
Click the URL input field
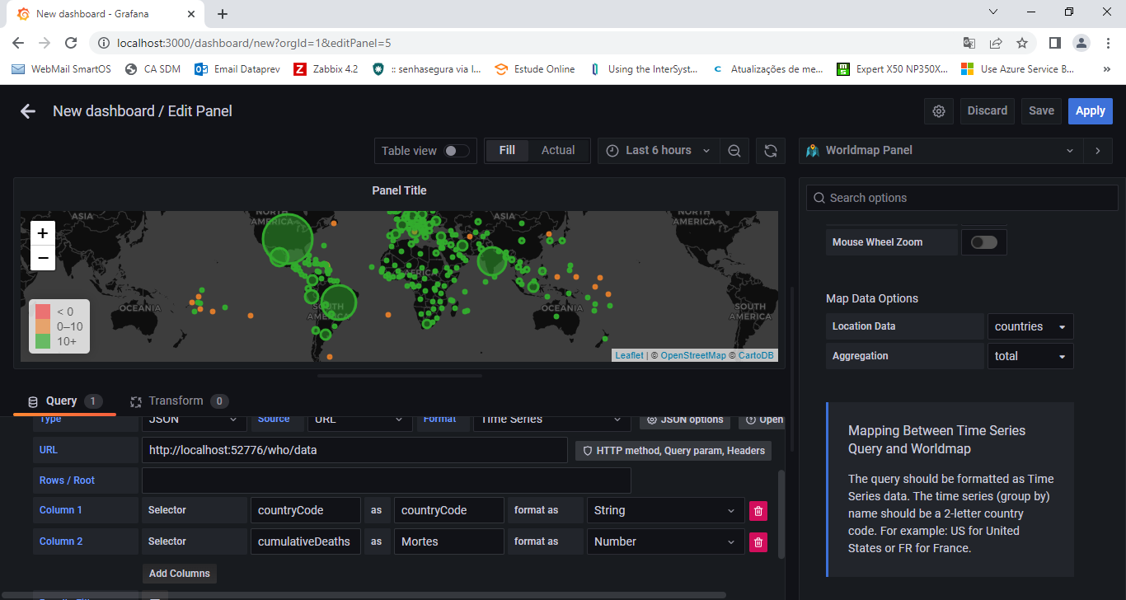(354, 451)
